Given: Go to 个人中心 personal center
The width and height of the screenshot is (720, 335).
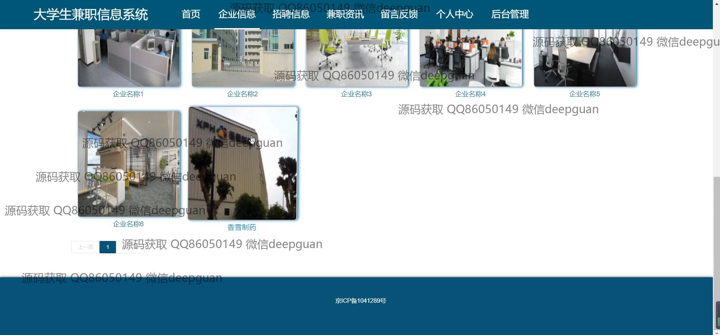Looking at the screenshot, I should pos(454,14).
